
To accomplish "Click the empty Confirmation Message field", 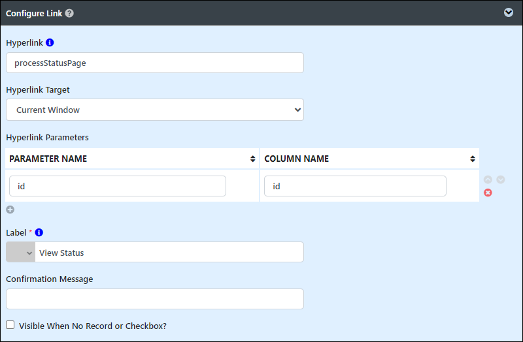I will coord(155,299).
